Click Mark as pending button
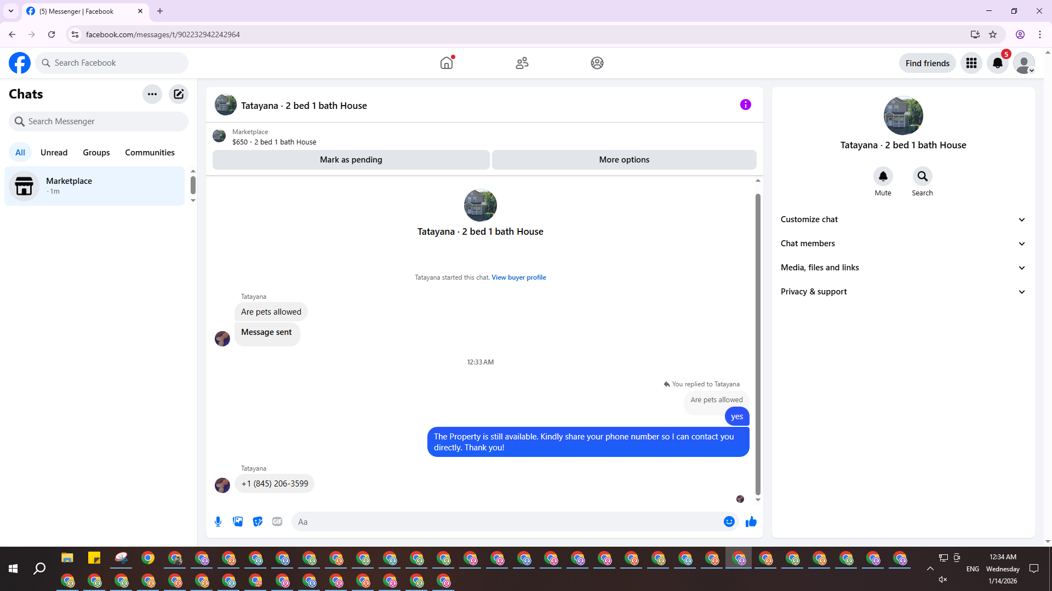 pyautogui.click(x=351, y=160)
